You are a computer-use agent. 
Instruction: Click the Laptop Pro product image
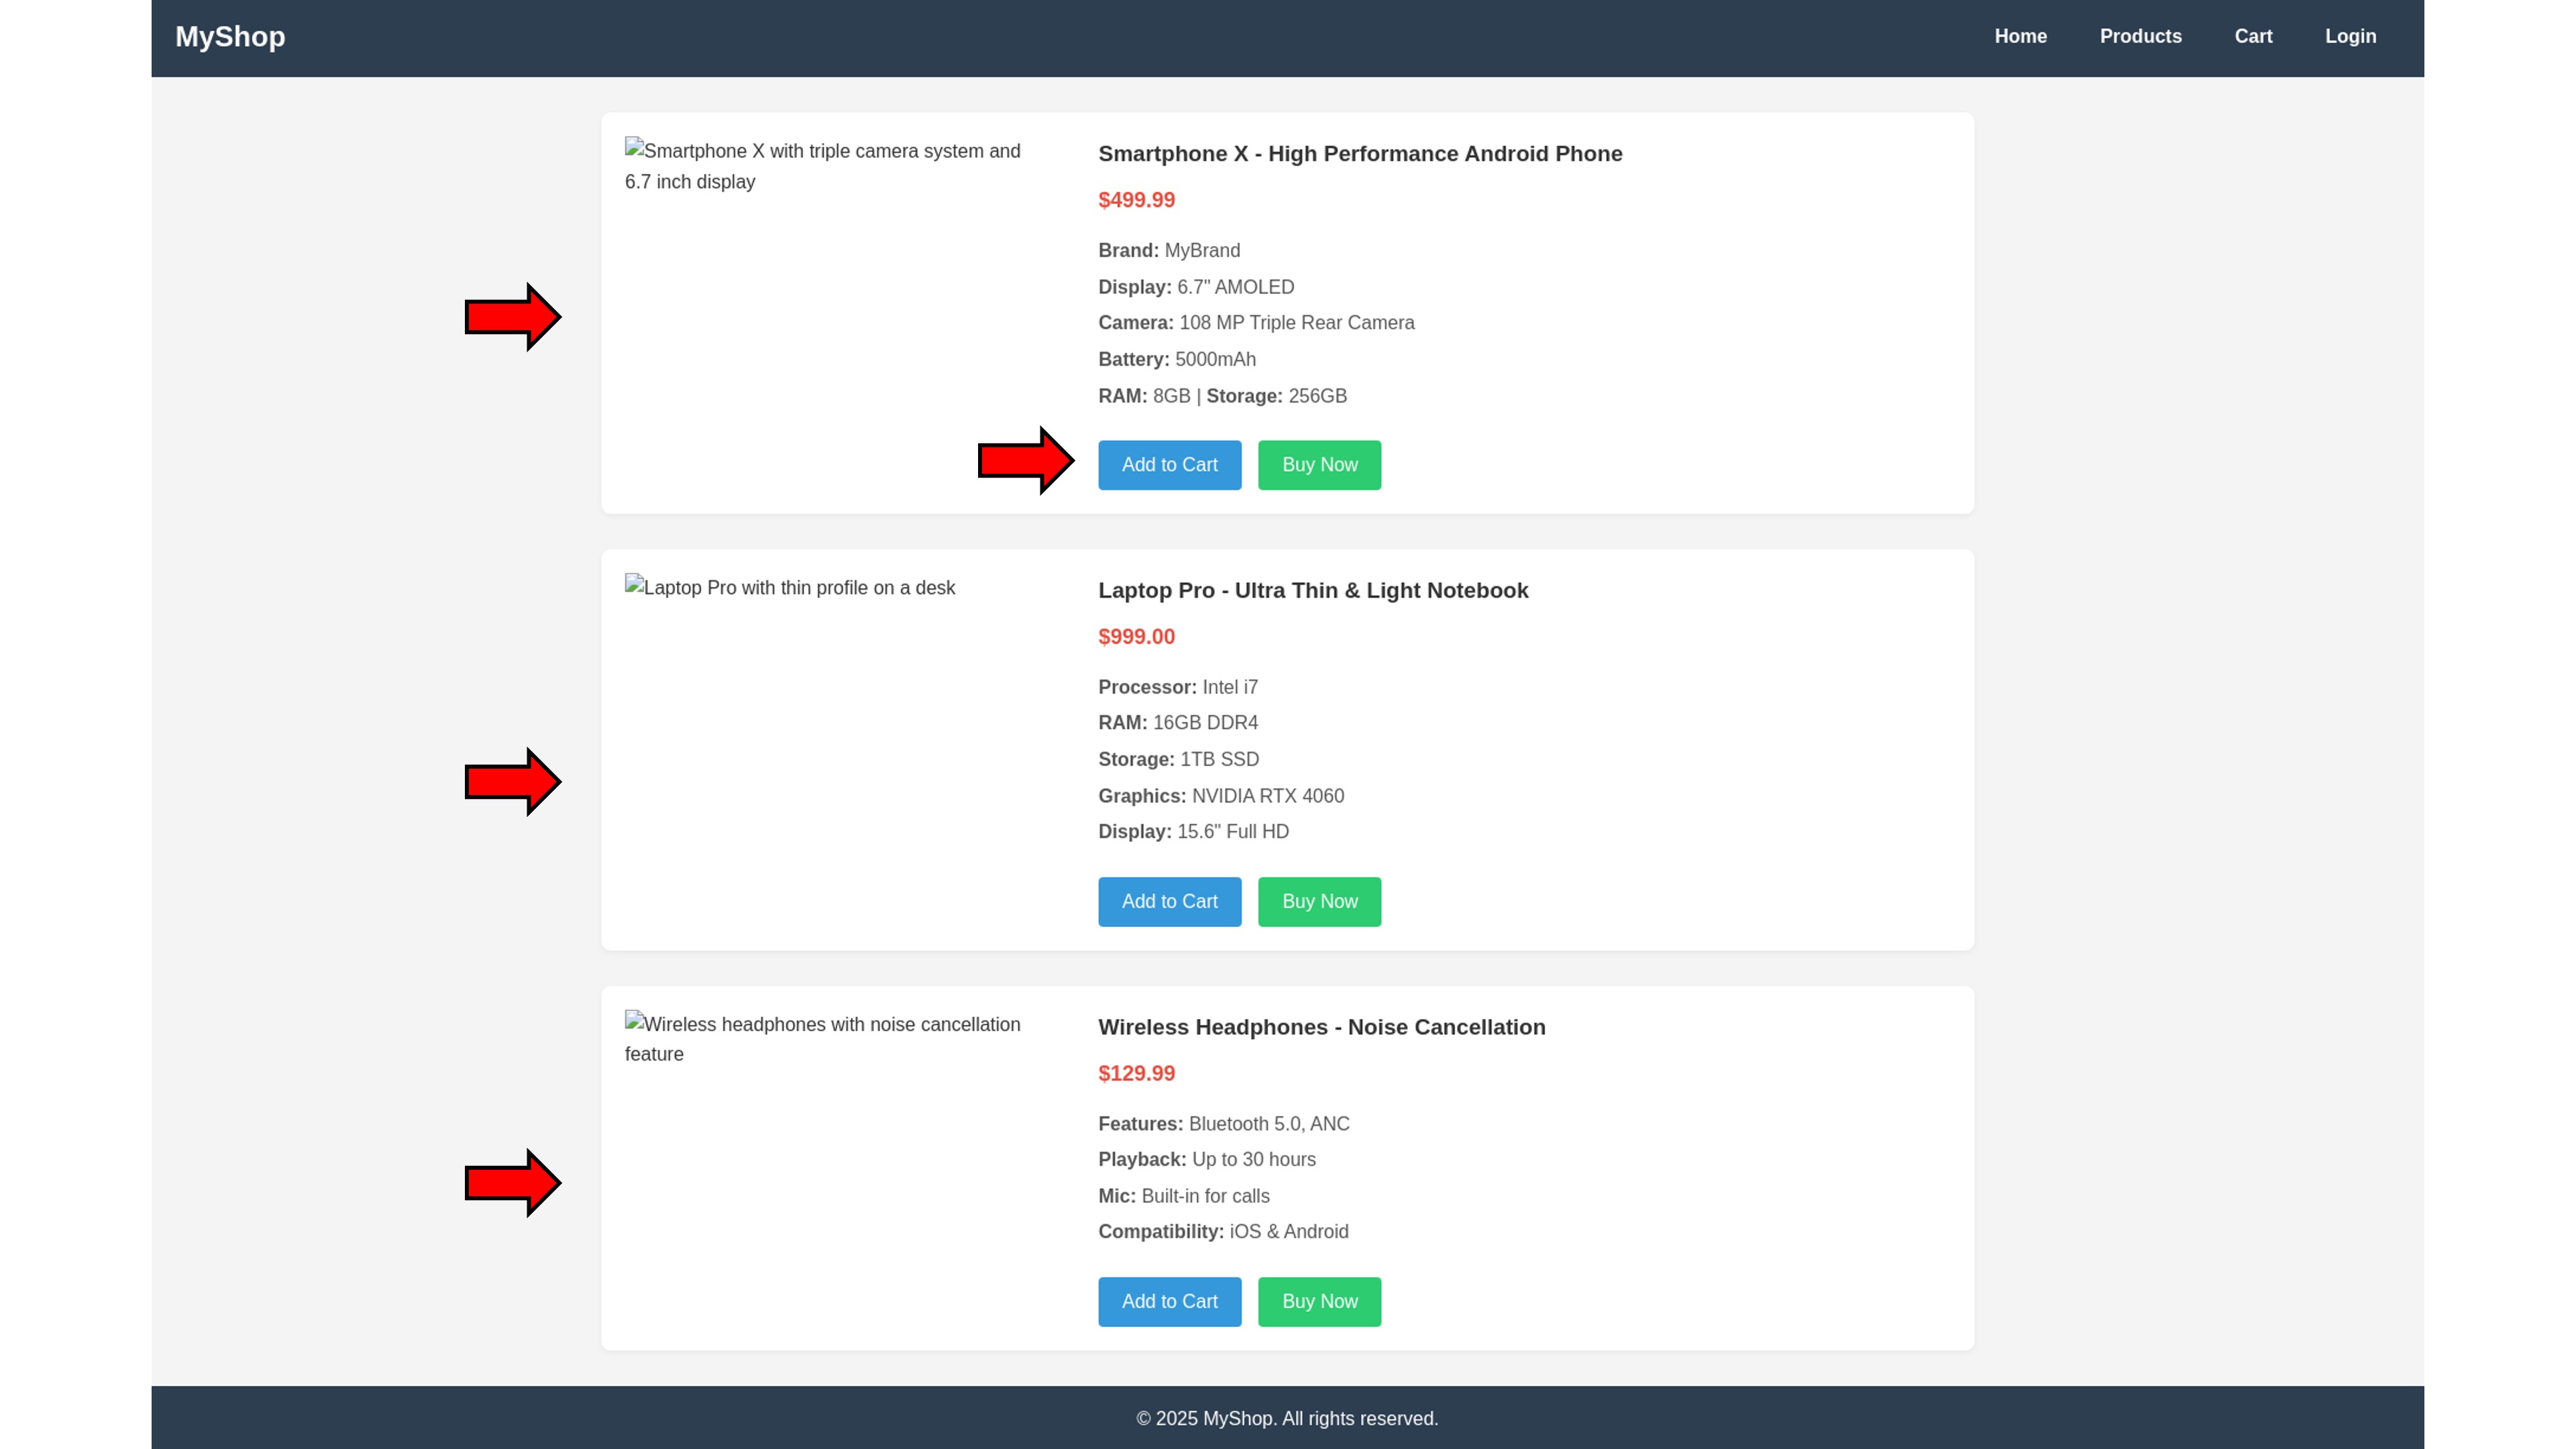click(790, 587)
